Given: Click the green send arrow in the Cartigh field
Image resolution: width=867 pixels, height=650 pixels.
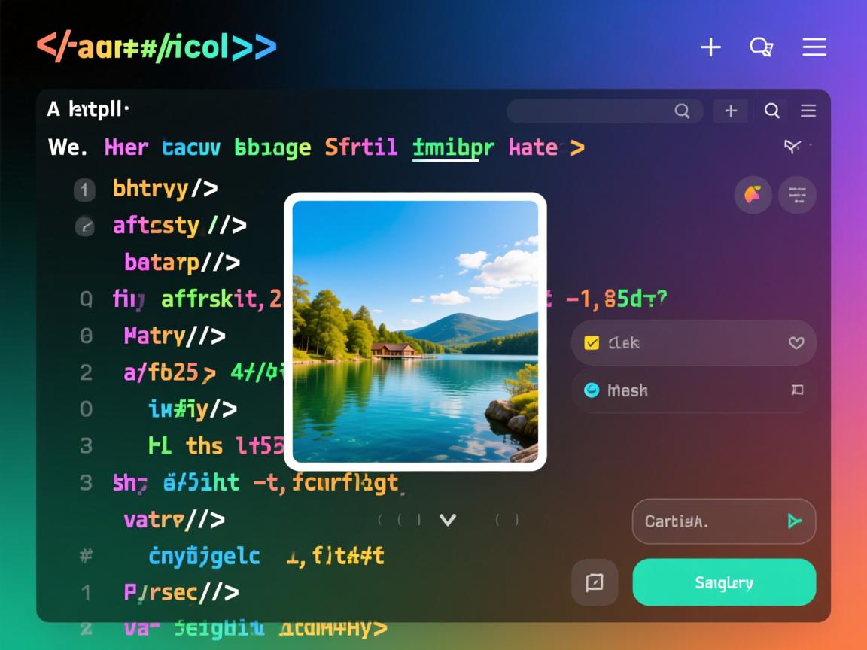Looking at the screenshot, I should (x=795, y=521).
